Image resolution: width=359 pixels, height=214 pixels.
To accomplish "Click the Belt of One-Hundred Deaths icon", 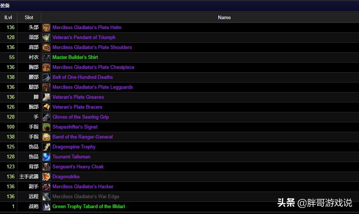I will tap(46, 77).
